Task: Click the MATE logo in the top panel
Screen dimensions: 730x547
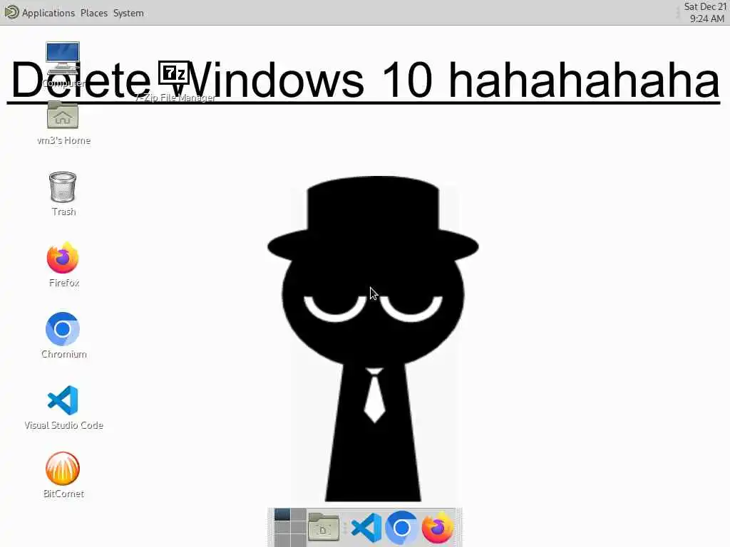Action: [x=11, y=12]
